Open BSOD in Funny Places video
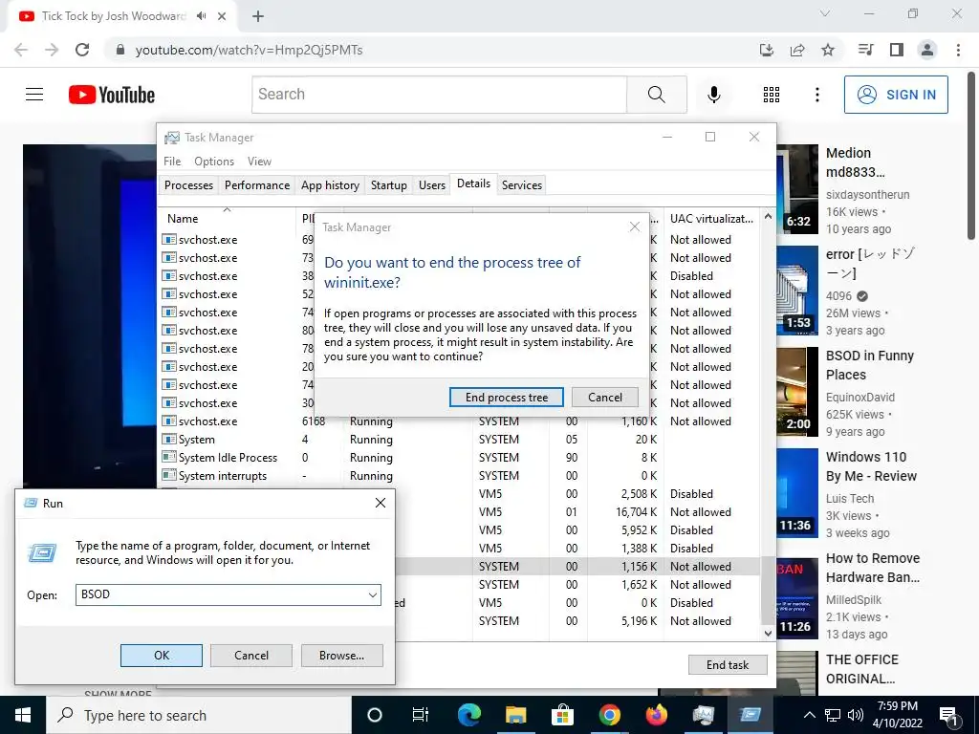 pos(869,365)
